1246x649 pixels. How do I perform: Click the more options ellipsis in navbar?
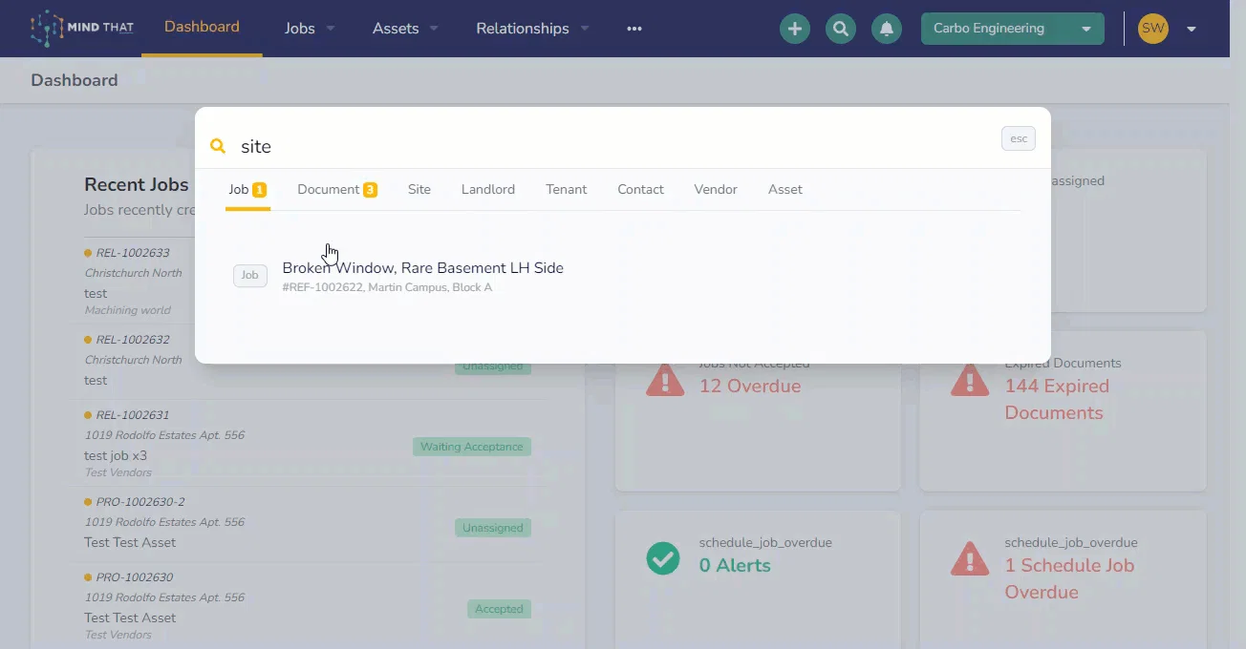click(x=634, y=29)
